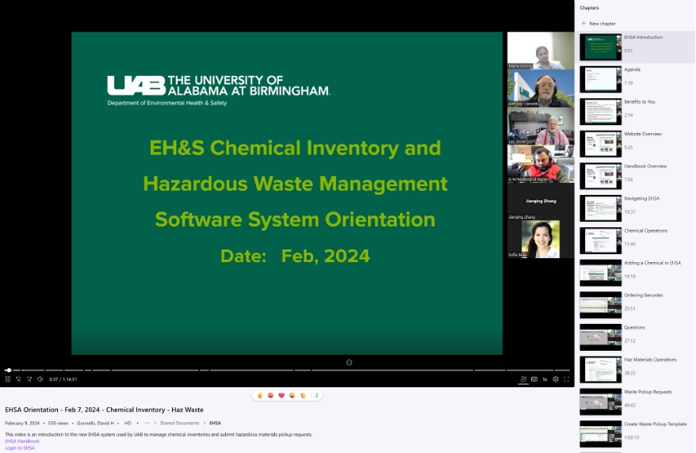
Task: Click the Chapters panel heading
Action: pos(589,8)
